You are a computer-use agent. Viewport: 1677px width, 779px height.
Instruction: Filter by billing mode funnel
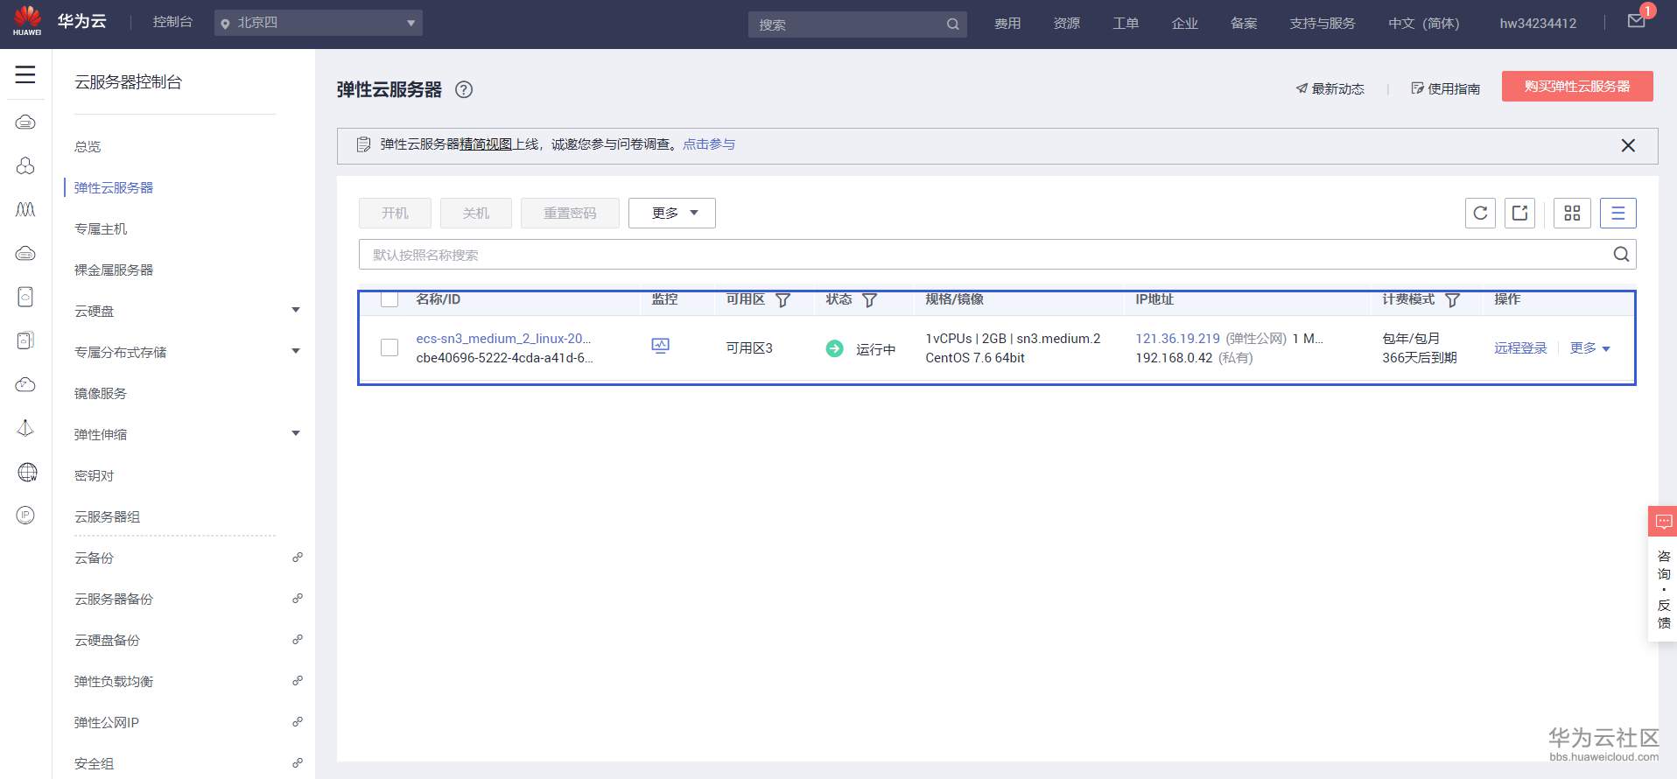coord(1453,300)
